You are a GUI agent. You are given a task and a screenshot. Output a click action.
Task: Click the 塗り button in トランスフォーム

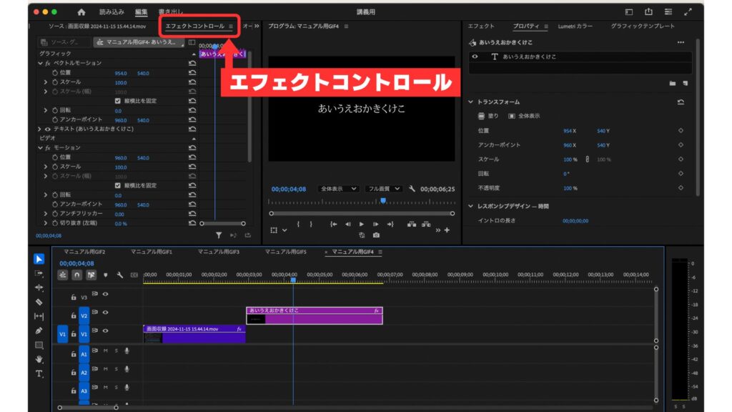(x=488, y=116)
